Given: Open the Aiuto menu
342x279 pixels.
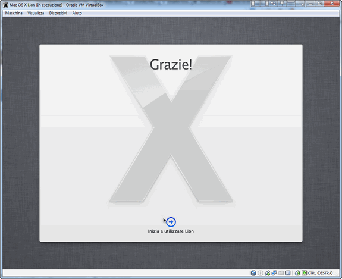Looking at the screenshot, I should [x=77, y=13].
